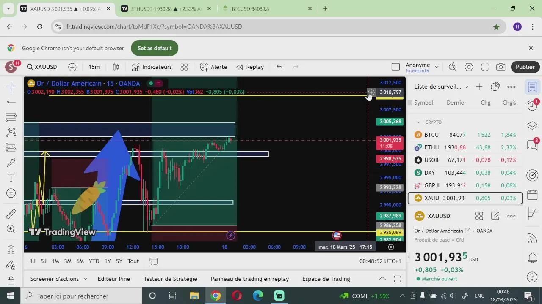Image resolution: width=542 pixels, height=304 pixels.
Task: Open the watchlist advanced view icon
Action: (x=495, y=87)
